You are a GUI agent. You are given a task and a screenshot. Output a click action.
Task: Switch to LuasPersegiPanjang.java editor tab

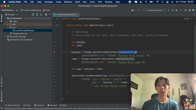pyautogui.click(x=66, y=15)
